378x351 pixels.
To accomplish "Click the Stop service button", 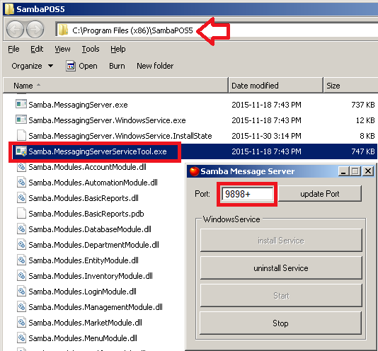I will click(281, 323).
